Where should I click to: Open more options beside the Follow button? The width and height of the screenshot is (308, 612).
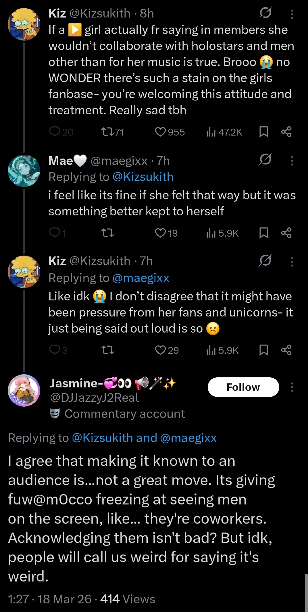pyautogui.click(x=292, y=387)
